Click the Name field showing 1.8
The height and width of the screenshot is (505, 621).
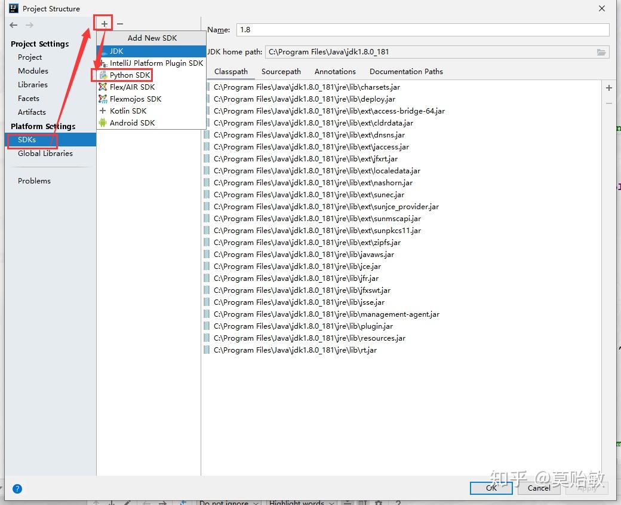point(418,29)
